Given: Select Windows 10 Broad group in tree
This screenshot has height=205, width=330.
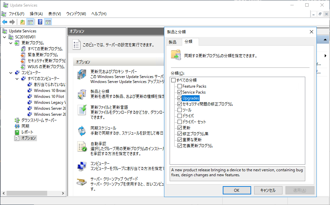Looking at the screenshot, I should (50, 91).
